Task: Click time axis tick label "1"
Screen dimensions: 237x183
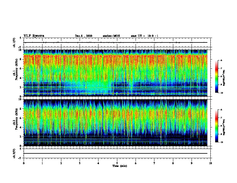Action: click(x=42, y=163)
